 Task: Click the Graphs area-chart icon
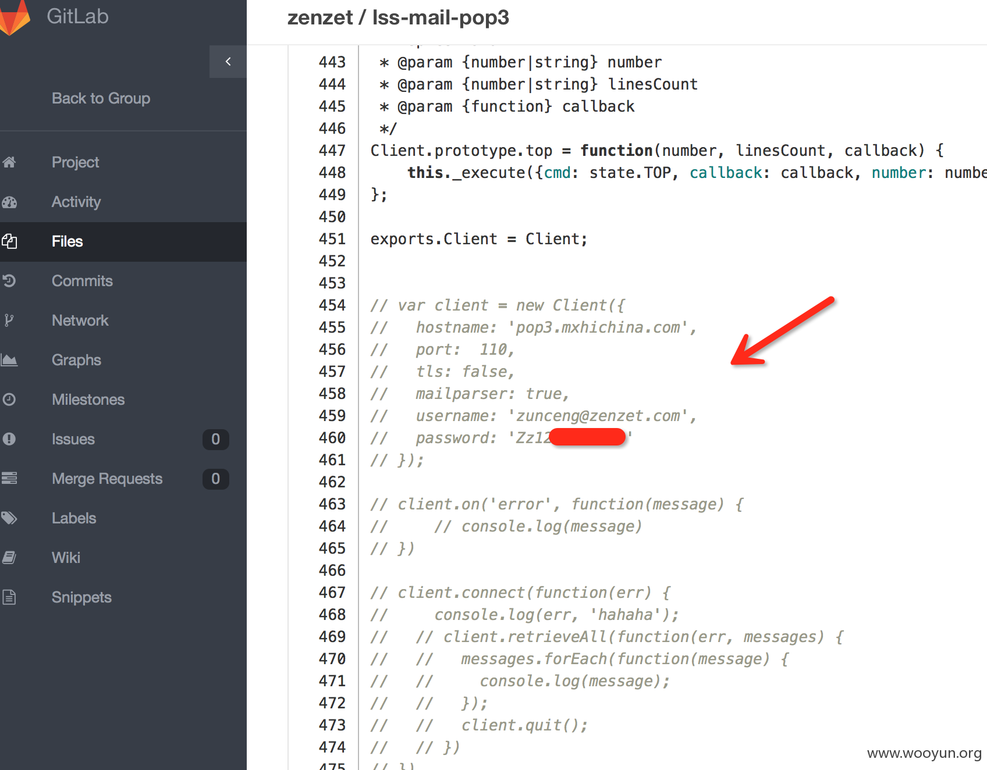(9, 360)
